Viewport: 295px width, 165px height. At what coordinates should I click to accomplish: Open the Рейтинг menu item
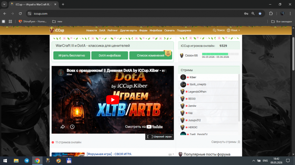[113, 30]
